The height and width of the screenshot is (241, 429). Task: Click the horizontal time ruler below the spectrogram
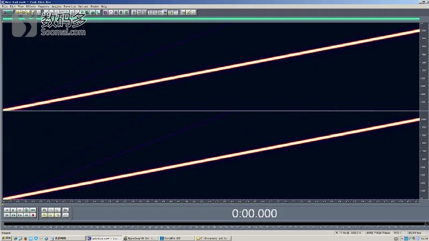[x=210, y=201]
